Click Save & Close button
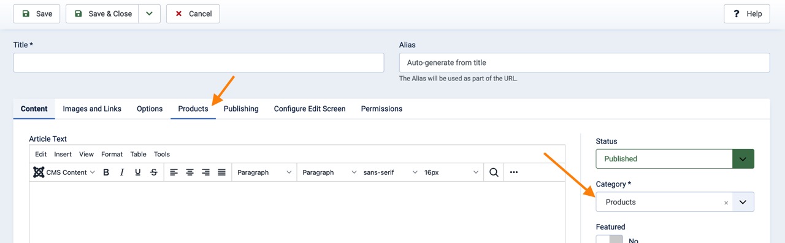Image resolution: width=785 pixels, height=243 pixels. pos(102,13)
